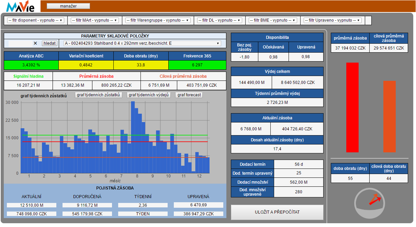Screen dimensions: 416x227
Task: Click AKTUÁLNÍ safety stock 12 510,00 M
Action: 31,205
